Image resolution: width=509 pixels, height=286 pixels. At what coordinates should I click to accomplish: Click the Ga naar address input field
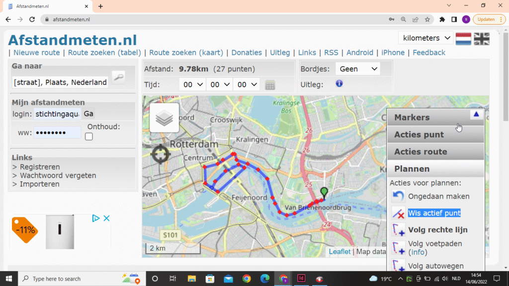click(x=60, y=82)
